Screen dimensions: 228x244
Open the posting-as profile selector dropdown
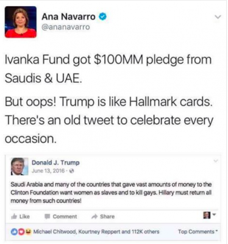(208, 215)
